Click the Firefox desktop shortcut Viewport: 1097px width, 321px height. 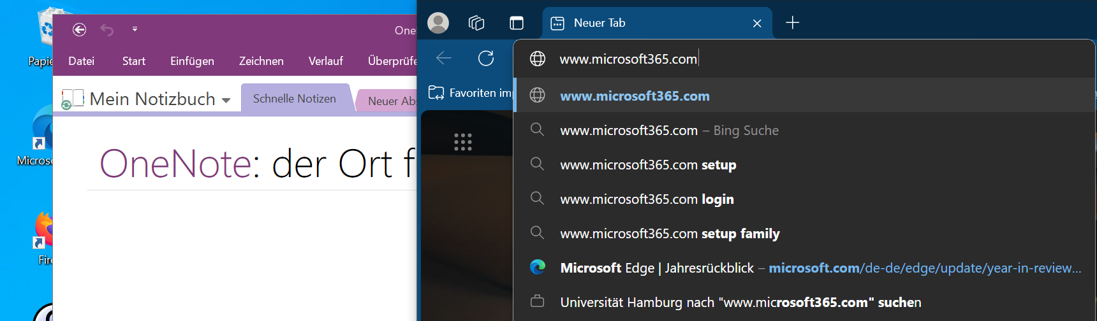43,238
